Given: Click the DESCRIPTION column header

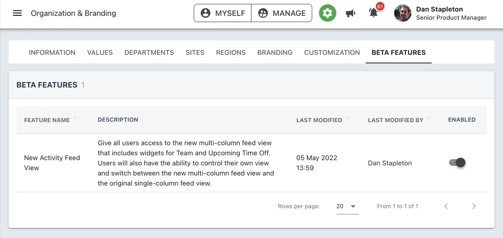Looking at the screenshot, I should (118, 120).
